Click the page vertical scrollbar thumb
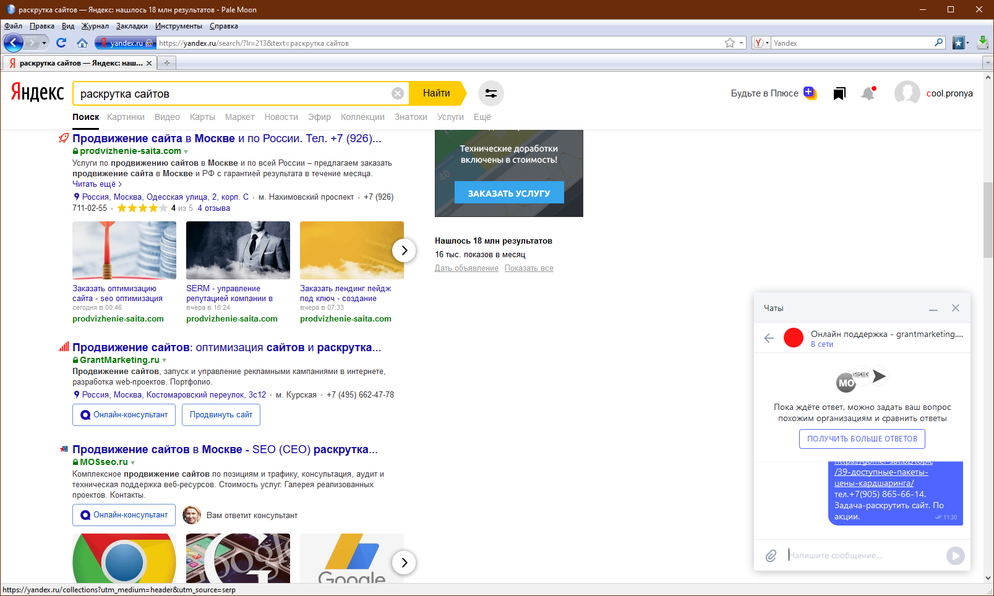 point(988,220)
